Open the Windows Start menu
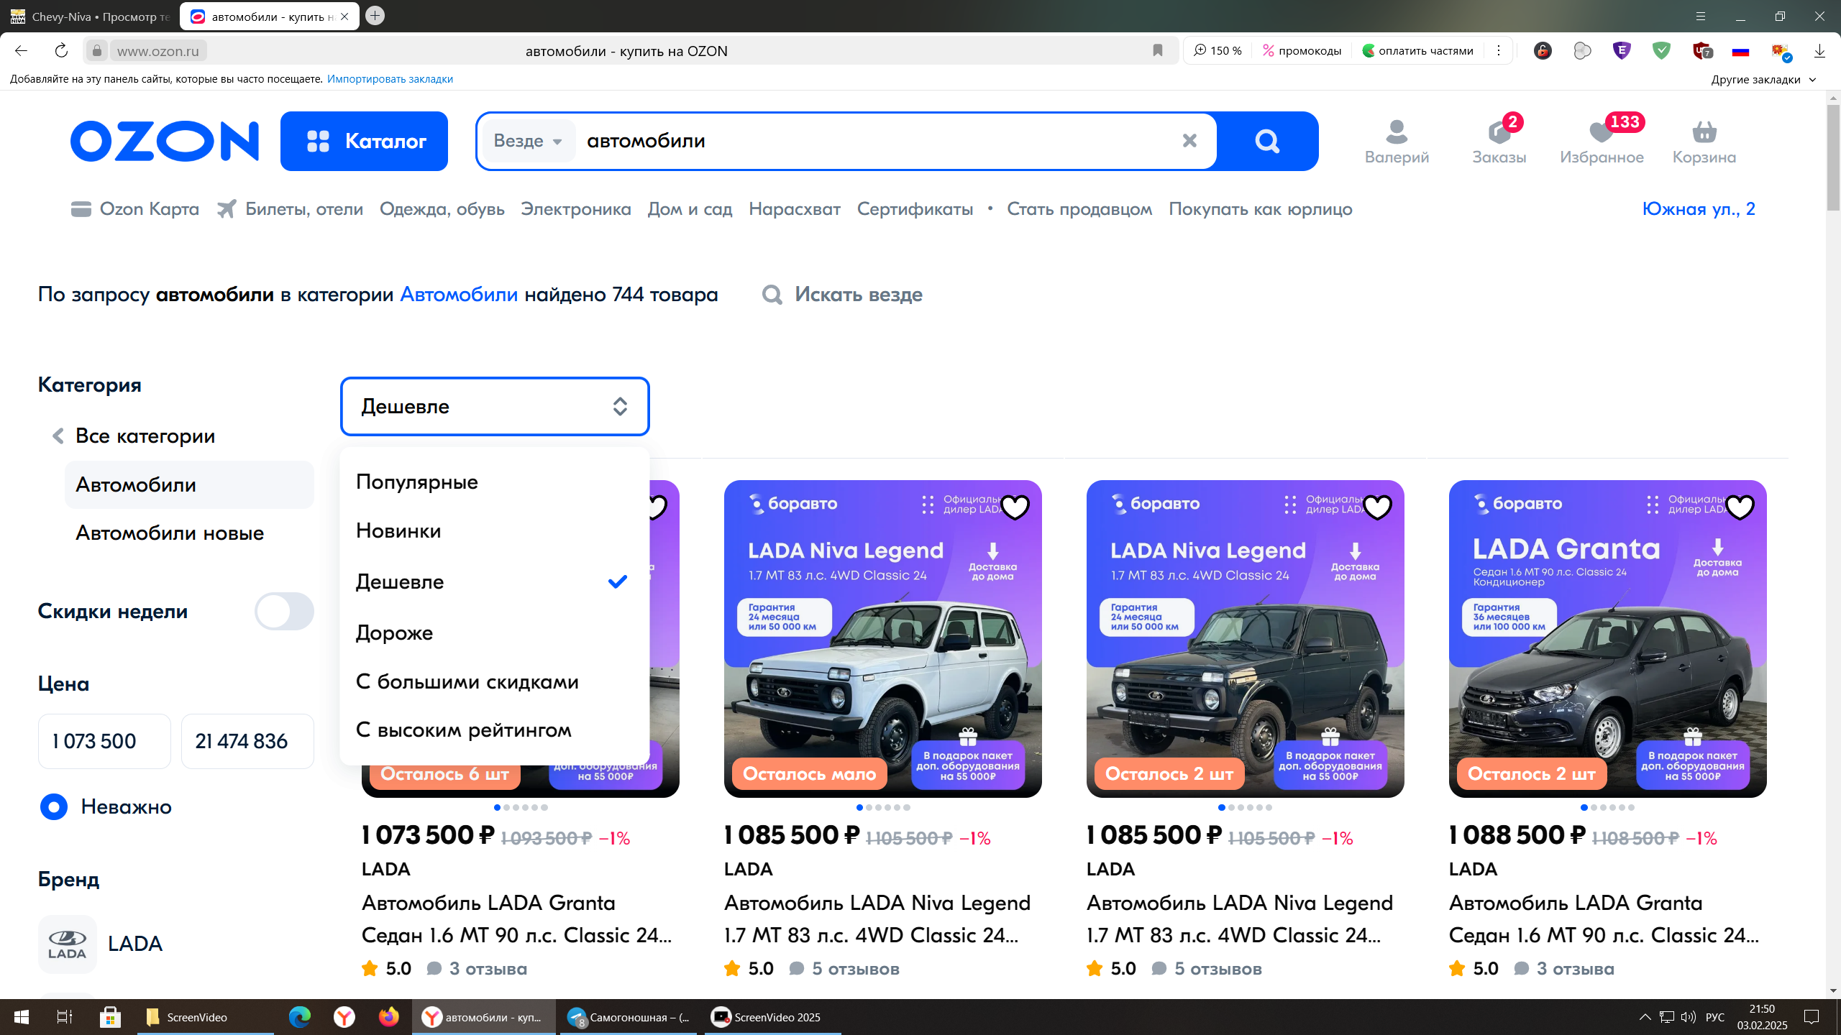 22,1017
